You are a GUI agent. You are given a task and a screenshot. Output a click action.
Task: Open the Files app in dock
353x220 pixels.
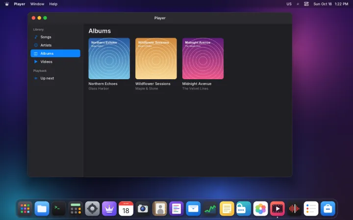point(42,209)
